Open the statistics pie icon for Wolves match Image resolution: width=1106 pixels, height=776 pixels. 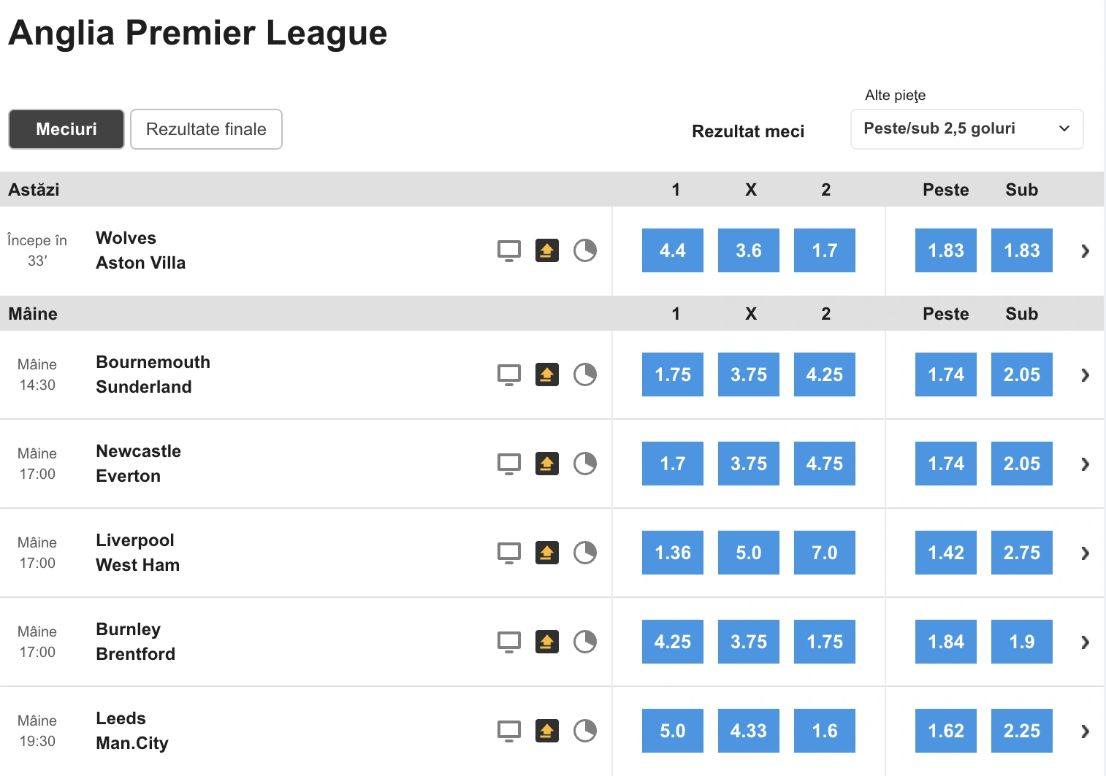pos(585,250)
